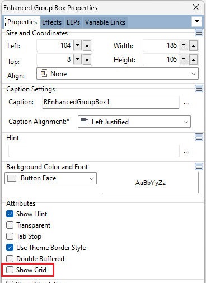Decrease the Height value with down arrow
This screenshot has height=283, width=206.
click(184, 59)
